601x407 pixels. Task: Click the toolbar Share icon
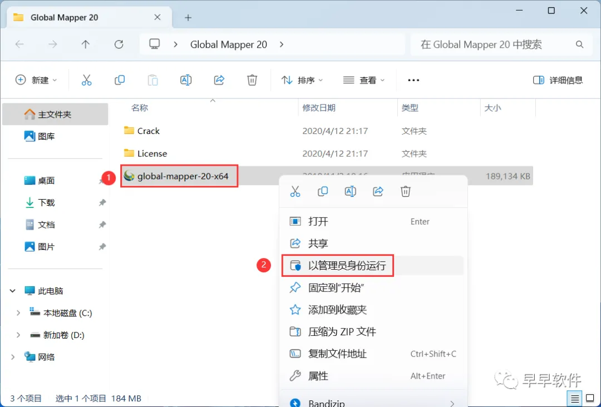pos(219,80)
